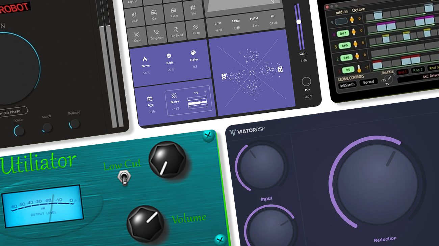Click the Switch Phase button
This screenshot has height=246, width=439.
click(13, 111)
